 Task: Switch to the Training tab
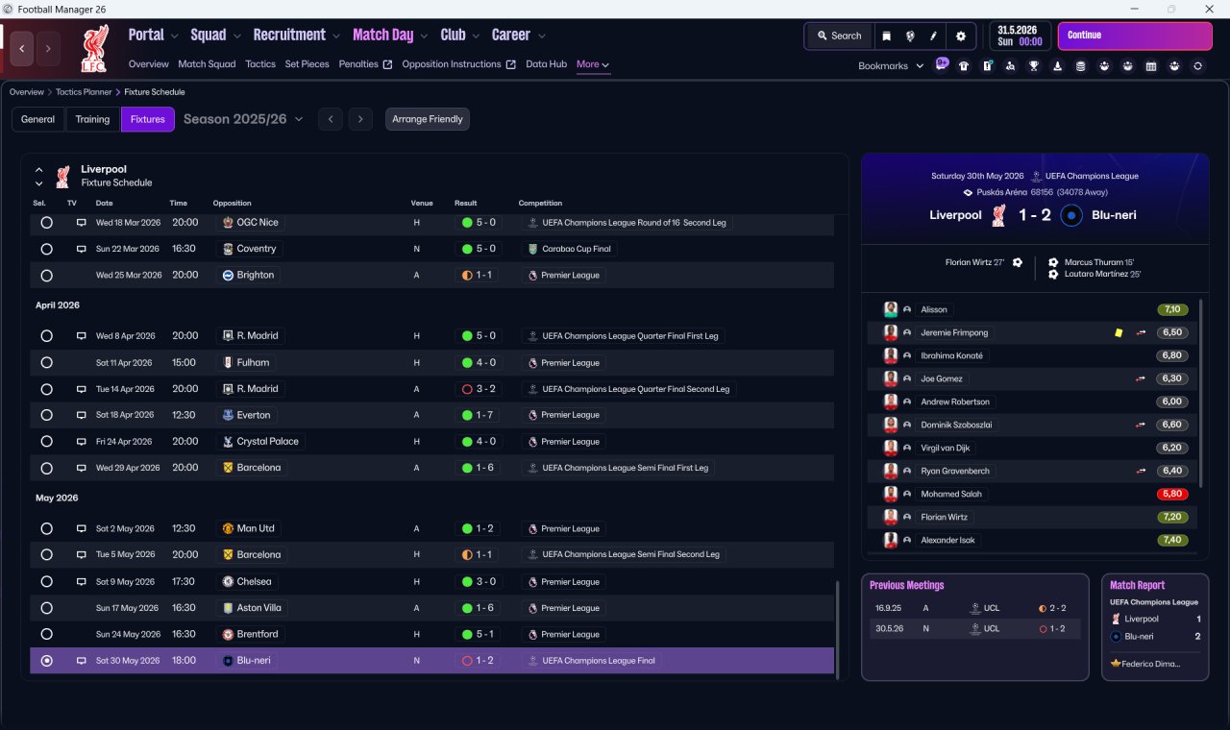pyautogui.click(x=92, y=119)
